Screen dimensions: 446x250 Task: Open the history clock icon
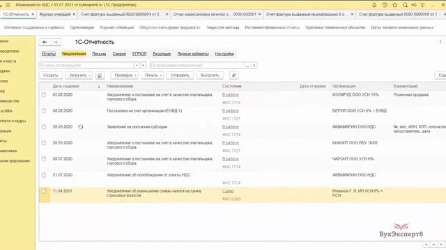click(385, 5)
